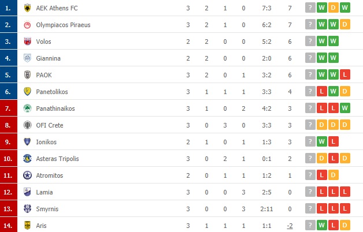This screenshot has width=363, height=232.
Task: Open the Giannina team page
Action: pyautogui.click(x=48, y=58)
